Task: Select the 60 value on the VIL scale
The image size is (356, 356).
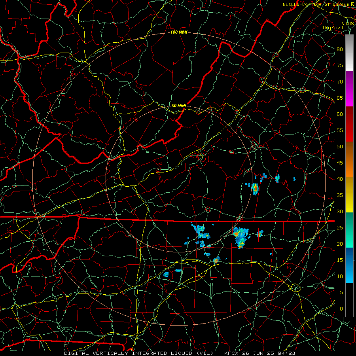Action: click(340, 114)
